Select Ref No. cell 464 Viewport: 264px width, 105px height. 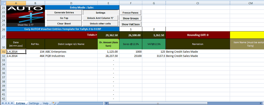[x=35, y=56]
